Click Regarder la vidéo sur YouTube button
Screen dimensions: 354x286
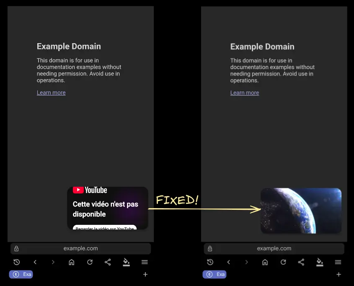pyautogui.click(x=105, y=227)
